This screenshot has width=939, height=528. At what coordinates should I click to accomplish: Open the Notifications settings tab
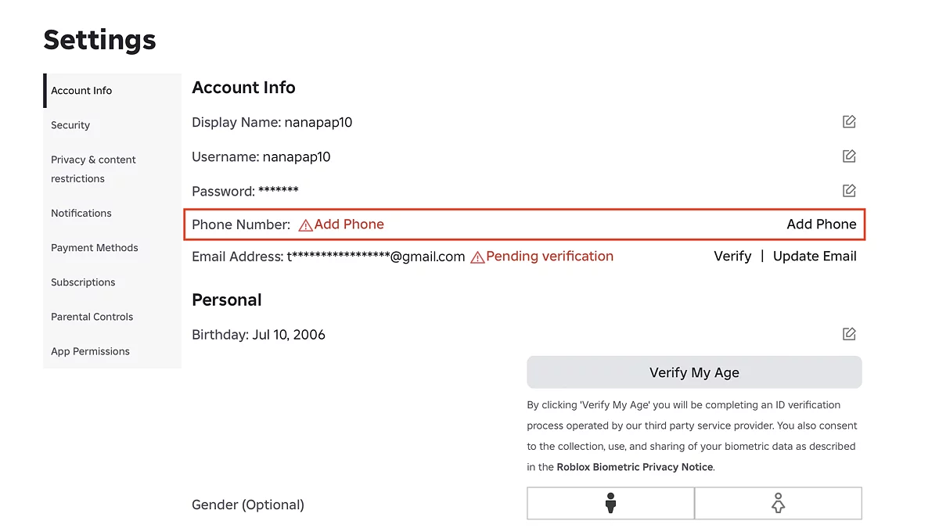click(81, 214)
